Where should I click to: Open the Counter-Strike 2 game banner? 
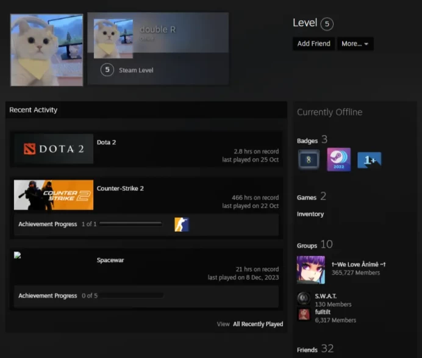click(x=54, y=195)
